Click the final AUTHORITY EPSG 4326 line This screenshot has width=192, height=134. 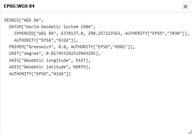[40, 74]
